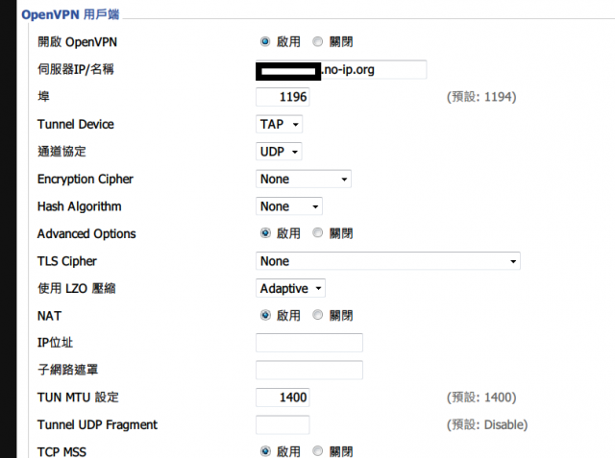Click the 子網路遮罩 input field

pos(309,371)
